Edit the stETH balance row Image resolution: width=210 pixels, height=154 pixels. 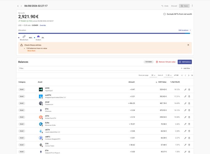point(185,131)
